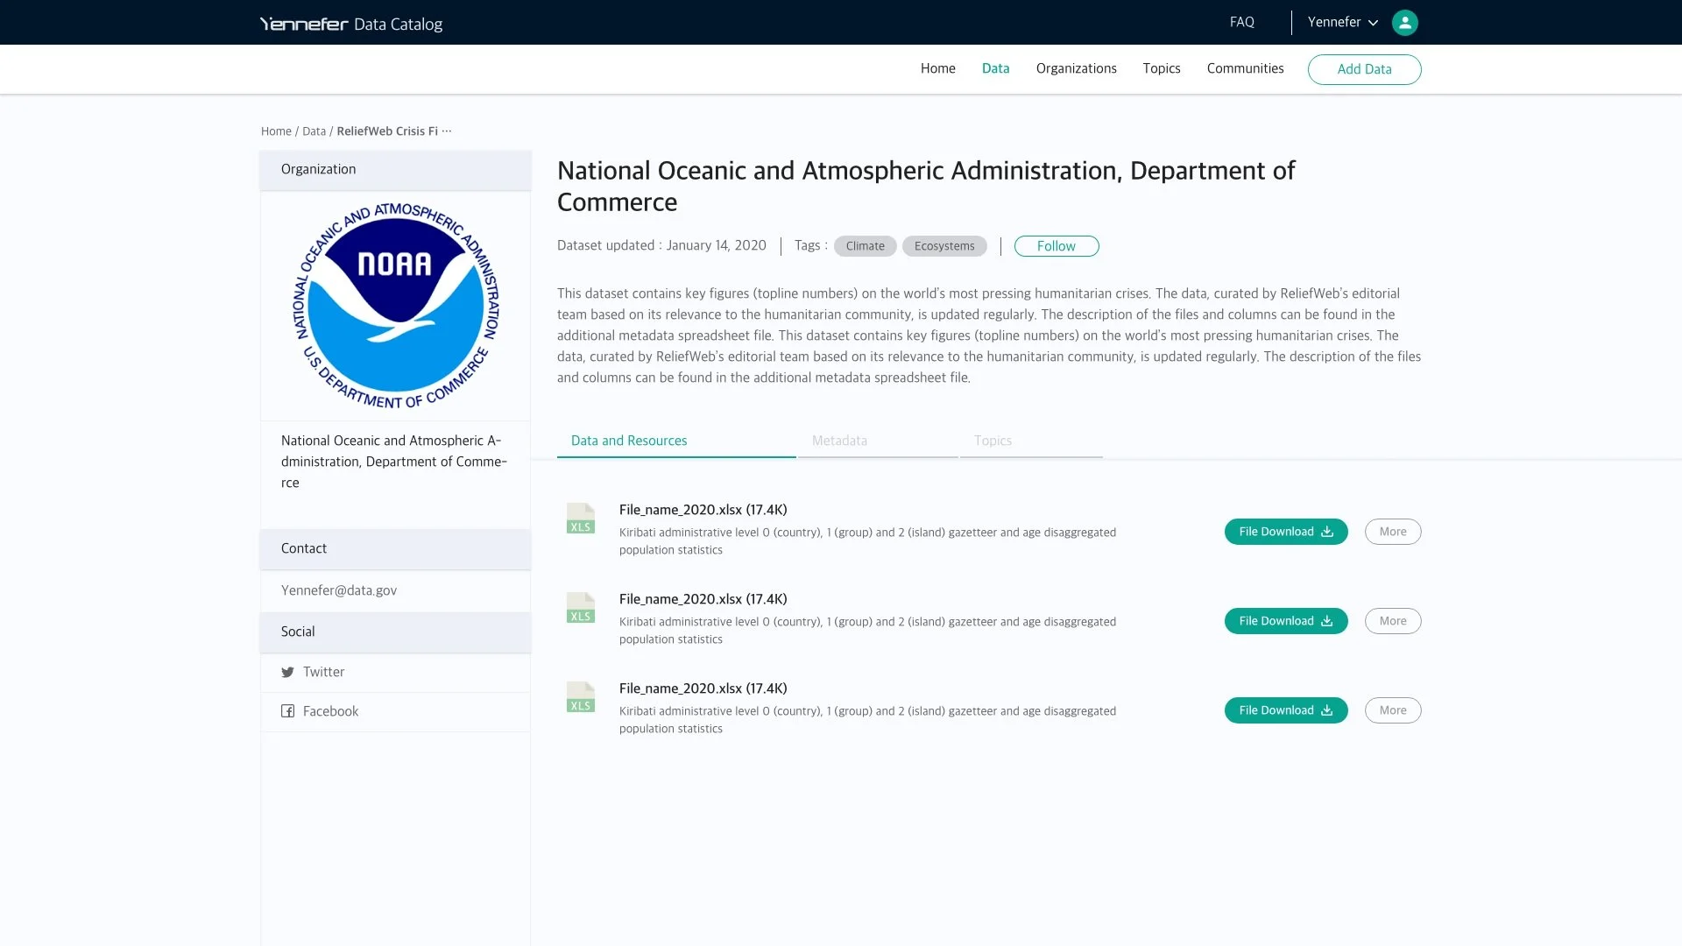
Task: Click the Twitter bird icon
Action: coord(287,673)
